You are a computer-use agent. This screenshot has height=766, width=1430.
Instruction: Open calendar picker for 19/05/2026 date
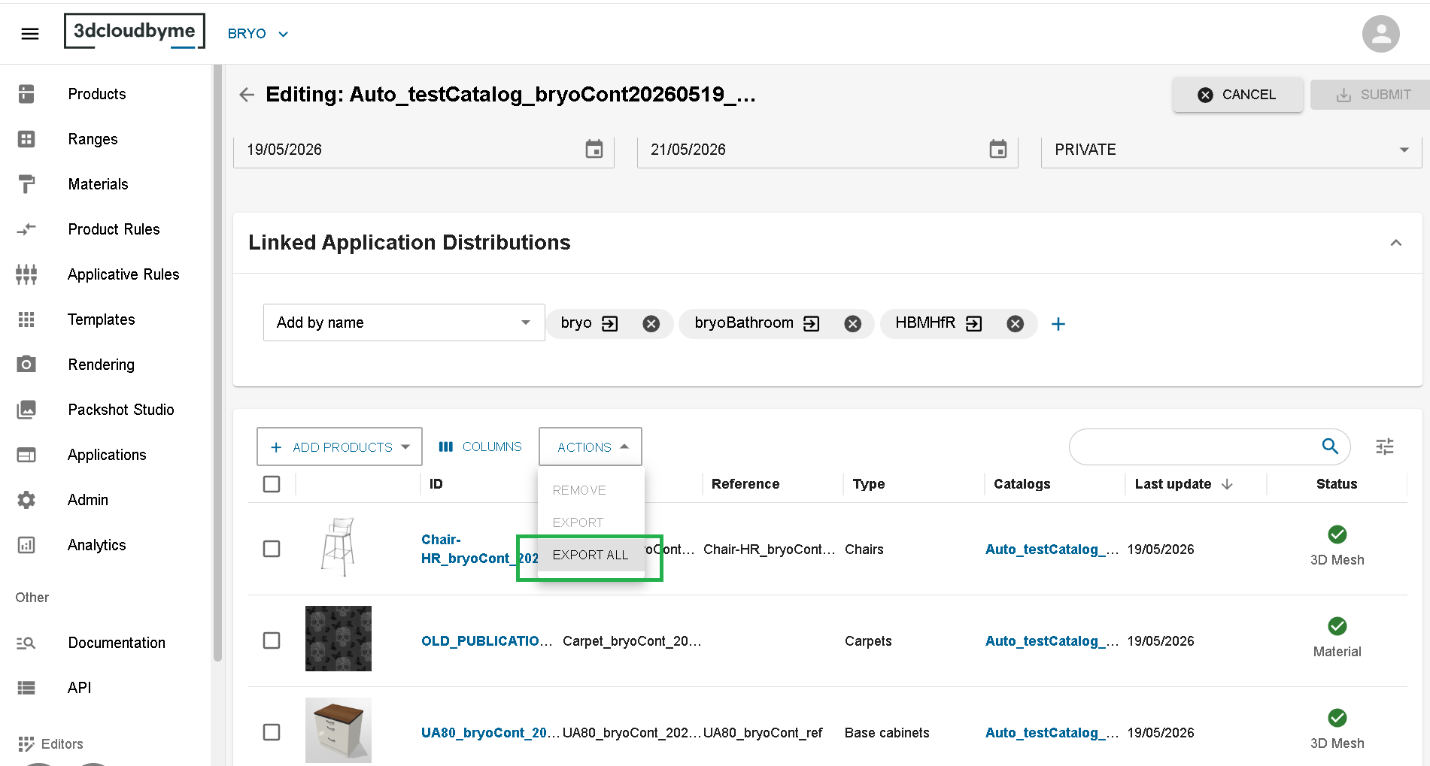(x=594, y=149)
